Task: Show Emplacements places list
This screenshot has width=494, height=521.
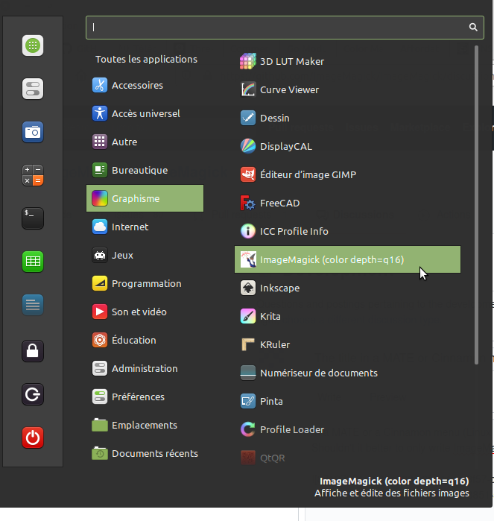Action: click(x=145, y=425)
